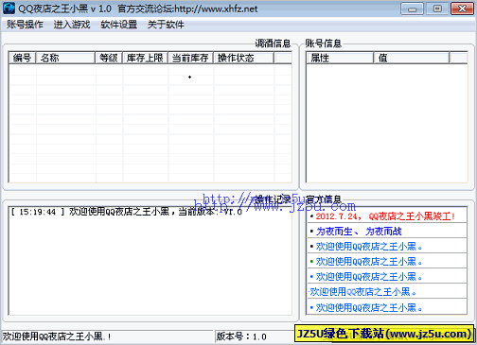
Task: Open the last 欢迎使用QQ夜店之王小黑 link
Action: (369, 307)
